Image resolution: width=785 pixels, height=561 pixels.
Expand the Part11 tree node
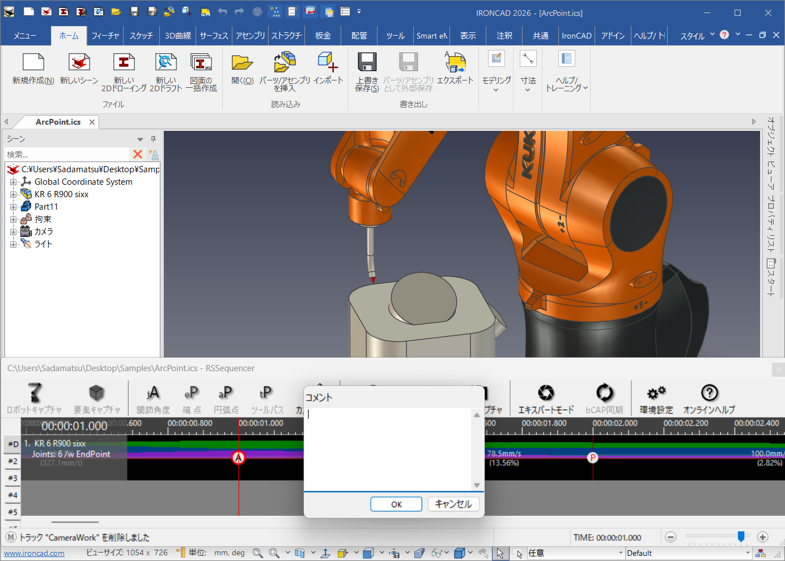[13, 207]
